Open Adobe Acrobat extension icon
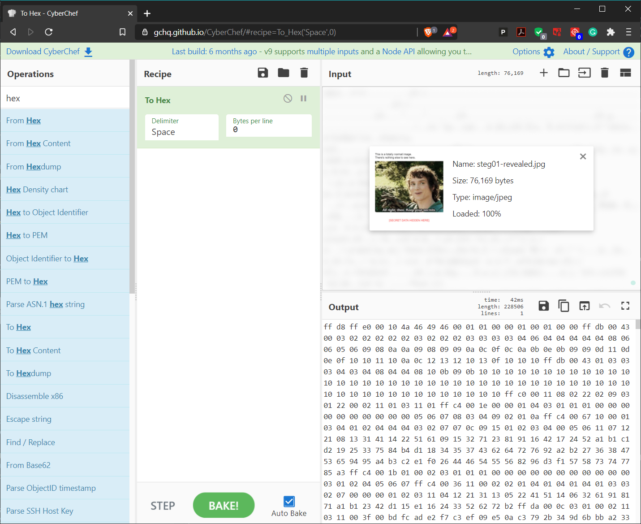Viewport: 641px width, 524px height. click(x=521, y=32)
